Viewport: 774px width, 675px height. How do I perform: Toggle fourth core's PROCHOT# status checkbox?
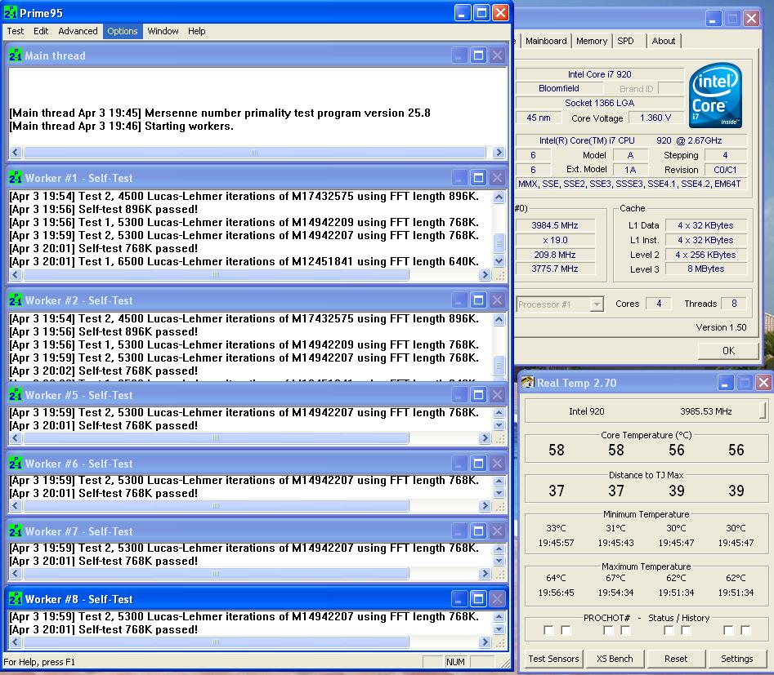[728, 630]
